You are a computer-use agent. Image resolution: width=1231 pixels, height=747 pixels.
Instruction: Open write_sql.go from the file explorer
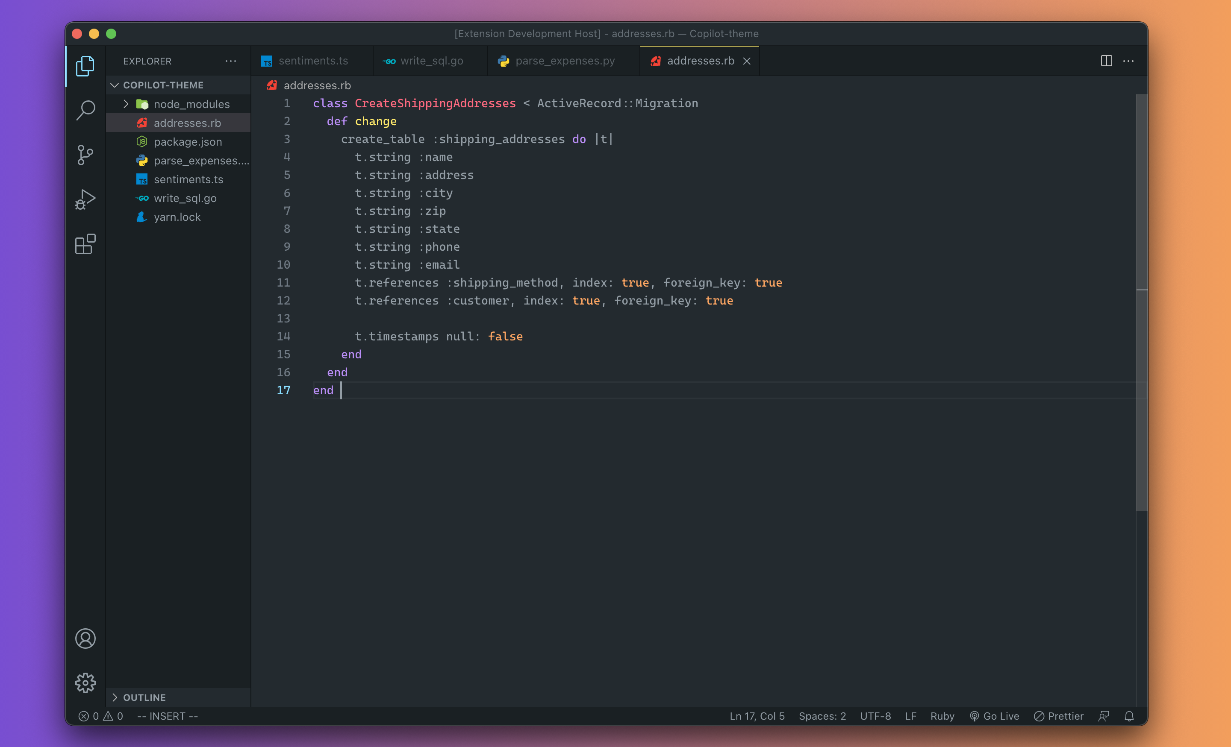click(x=185, y=198)
